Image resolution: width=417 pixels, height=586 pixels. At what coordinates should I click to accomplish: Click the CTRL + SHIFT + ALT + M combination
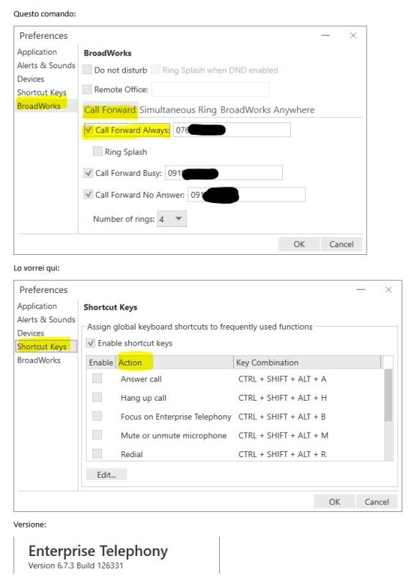click(283, 435)
